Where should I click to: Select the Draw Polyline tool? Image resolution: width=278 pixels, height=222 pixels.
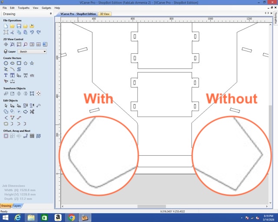pos(6,69)
